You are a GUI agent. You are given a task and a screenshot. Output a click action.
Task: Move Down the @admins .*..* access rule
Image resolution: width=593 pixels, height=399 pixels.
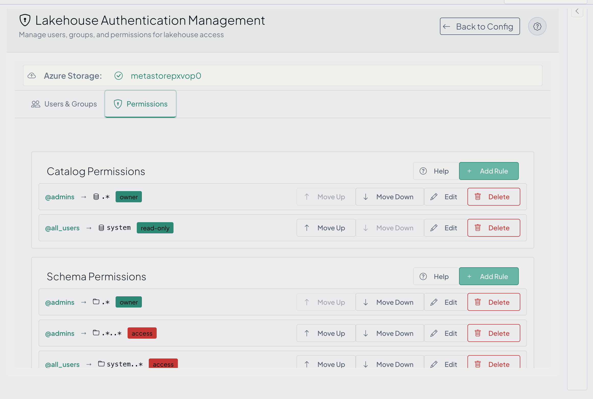click(390, 333)
